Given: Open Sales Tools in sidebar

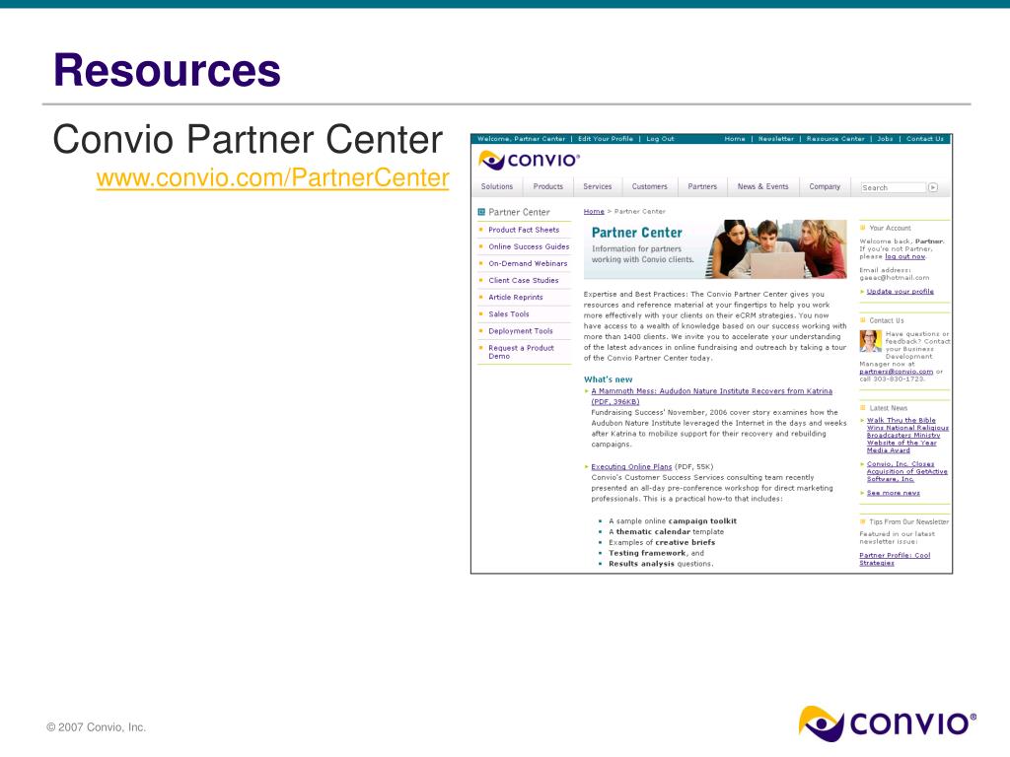Looking at the screenshot, I should click(508, 313).
